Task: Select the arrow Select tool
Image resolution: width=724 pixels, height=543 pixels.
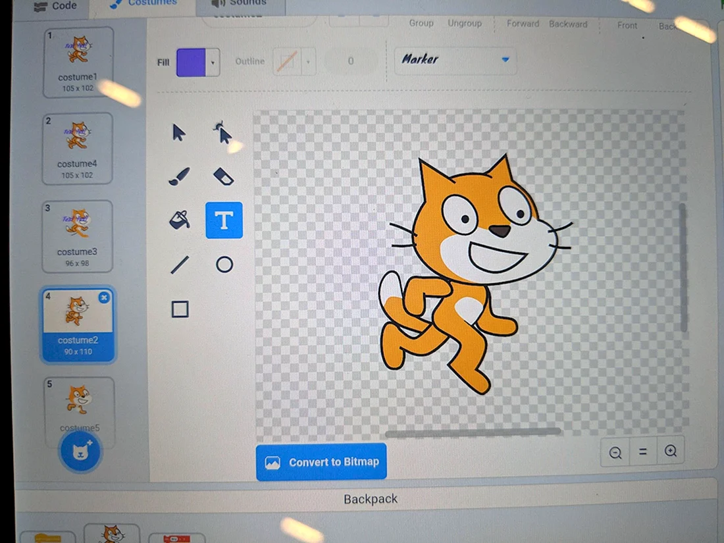Action: (179, 132)
